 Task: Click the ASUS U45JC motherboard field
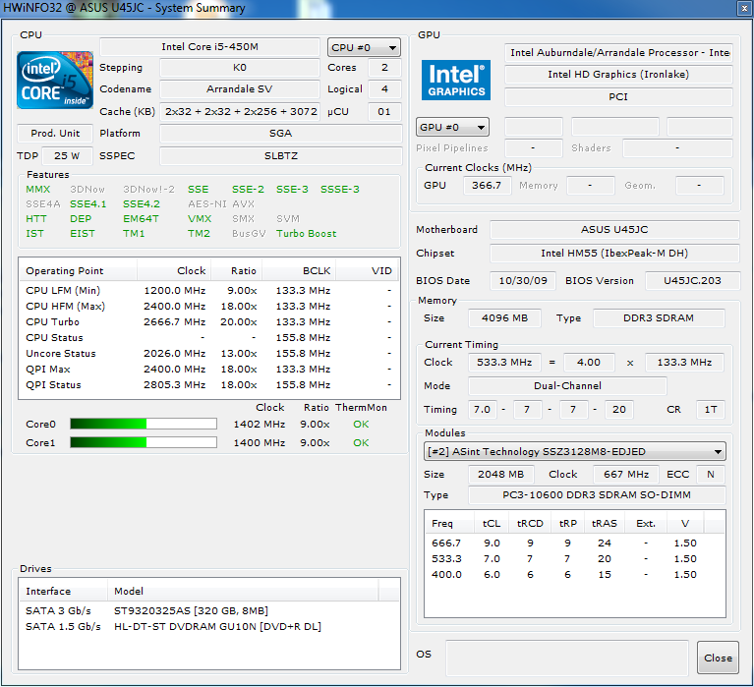point(614,230)
